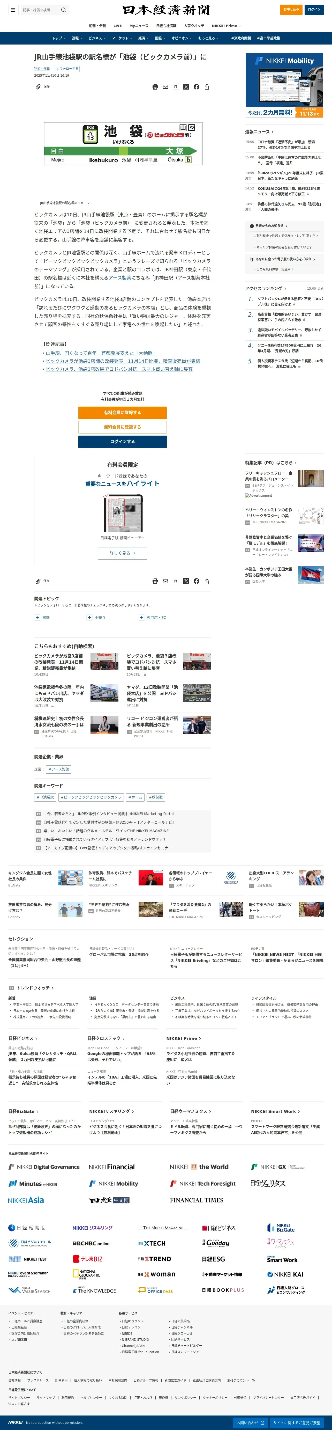
Task: Follow the 小売り topic plus toggle
Action: click(89, 617)
